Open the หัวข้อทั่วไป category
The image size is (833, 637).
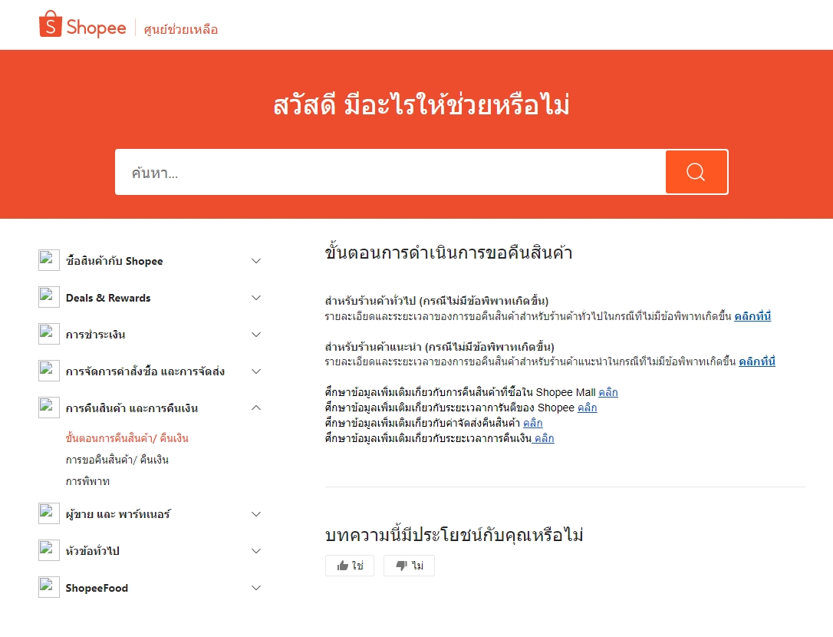[x=93, y=551]
